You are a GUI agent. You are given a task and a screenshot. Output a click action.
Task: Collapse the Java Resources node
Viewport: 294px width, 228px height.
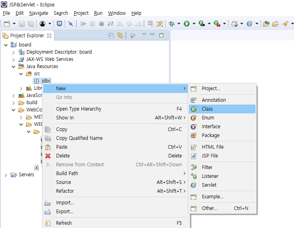pos(13,67)
